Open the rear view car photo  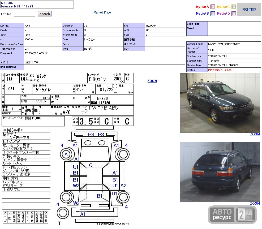(220, 172)
